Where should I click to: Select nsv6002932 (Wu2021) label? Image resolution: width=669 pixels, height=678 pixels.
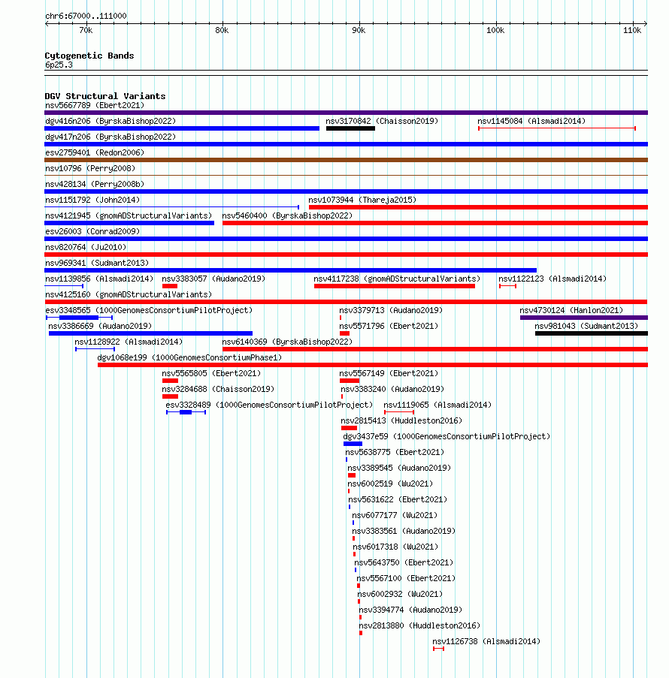[400, 595]
